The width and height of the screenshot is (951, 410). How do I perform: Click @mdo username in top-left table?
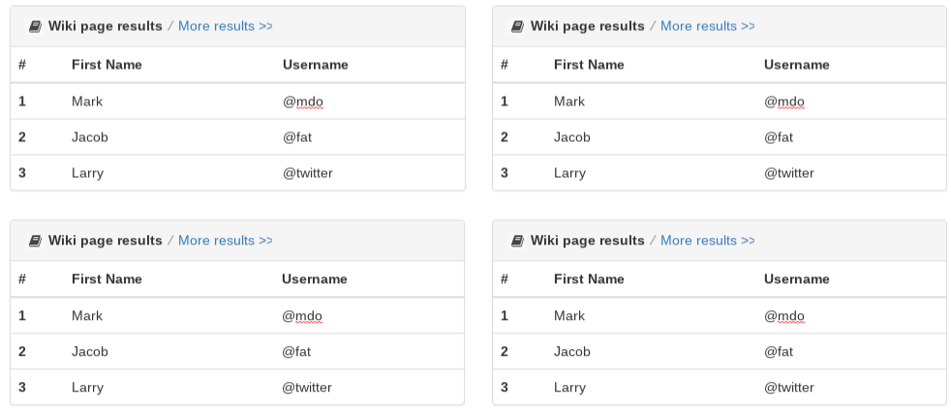click(x=303, y=102)
